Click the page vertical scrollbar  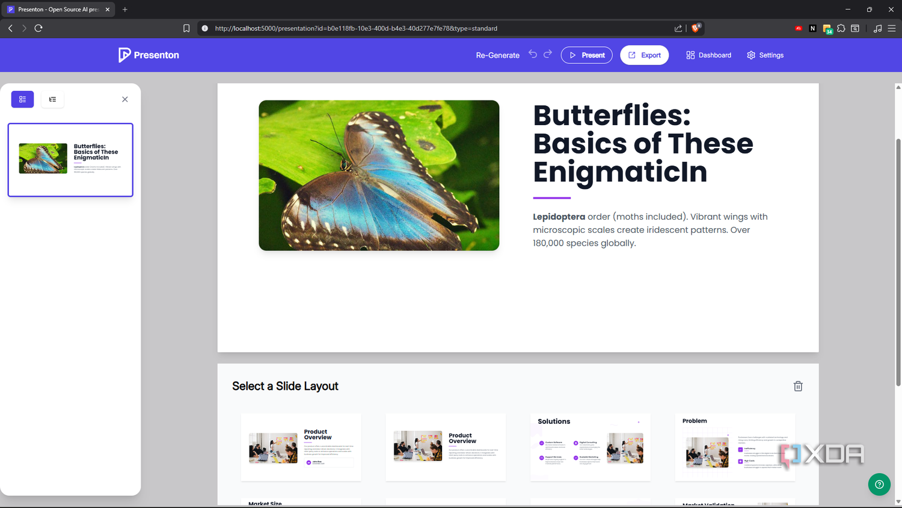point(898,262)
